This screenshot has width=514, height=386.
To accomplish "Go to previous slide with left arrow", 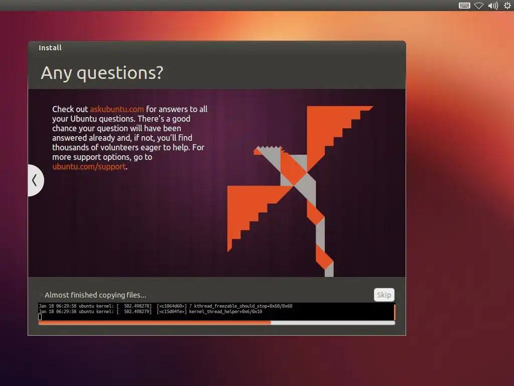I will (36, 180).
